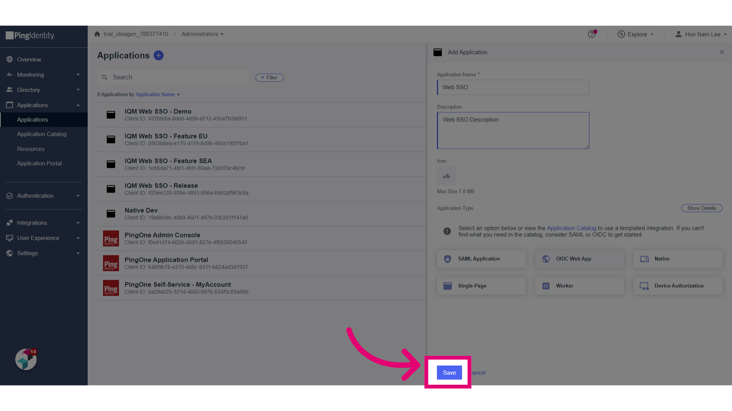Expand the Monitoring menu
The image size is (732, 411).
click(78, 75)
